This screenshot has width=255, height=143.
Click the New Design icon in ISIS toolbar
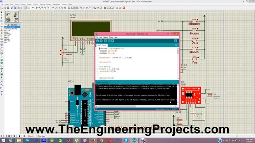[x=2, y=8]
